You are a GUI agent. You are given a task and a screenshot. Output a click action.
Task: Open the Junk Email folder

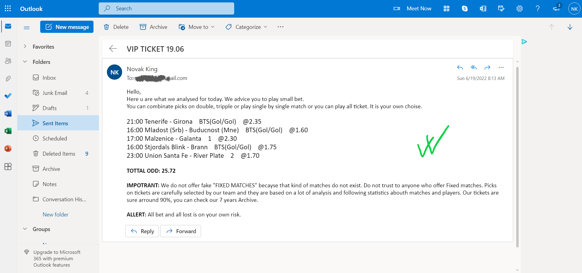click(x=58, y=93)
